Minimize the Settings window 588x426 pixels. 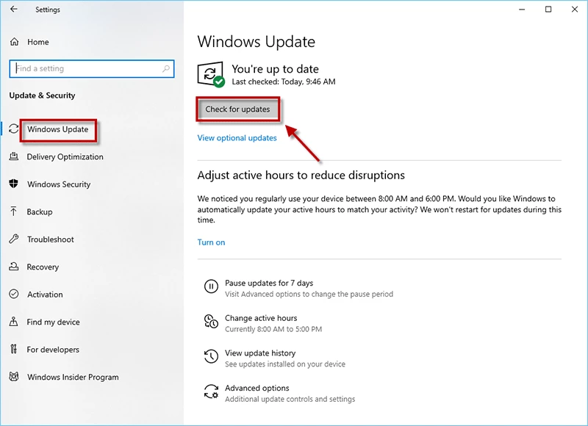(x=522, y=10)
